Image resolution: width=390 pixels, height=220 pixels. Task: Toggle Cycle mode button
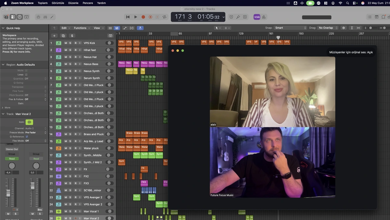pos(165,17)
